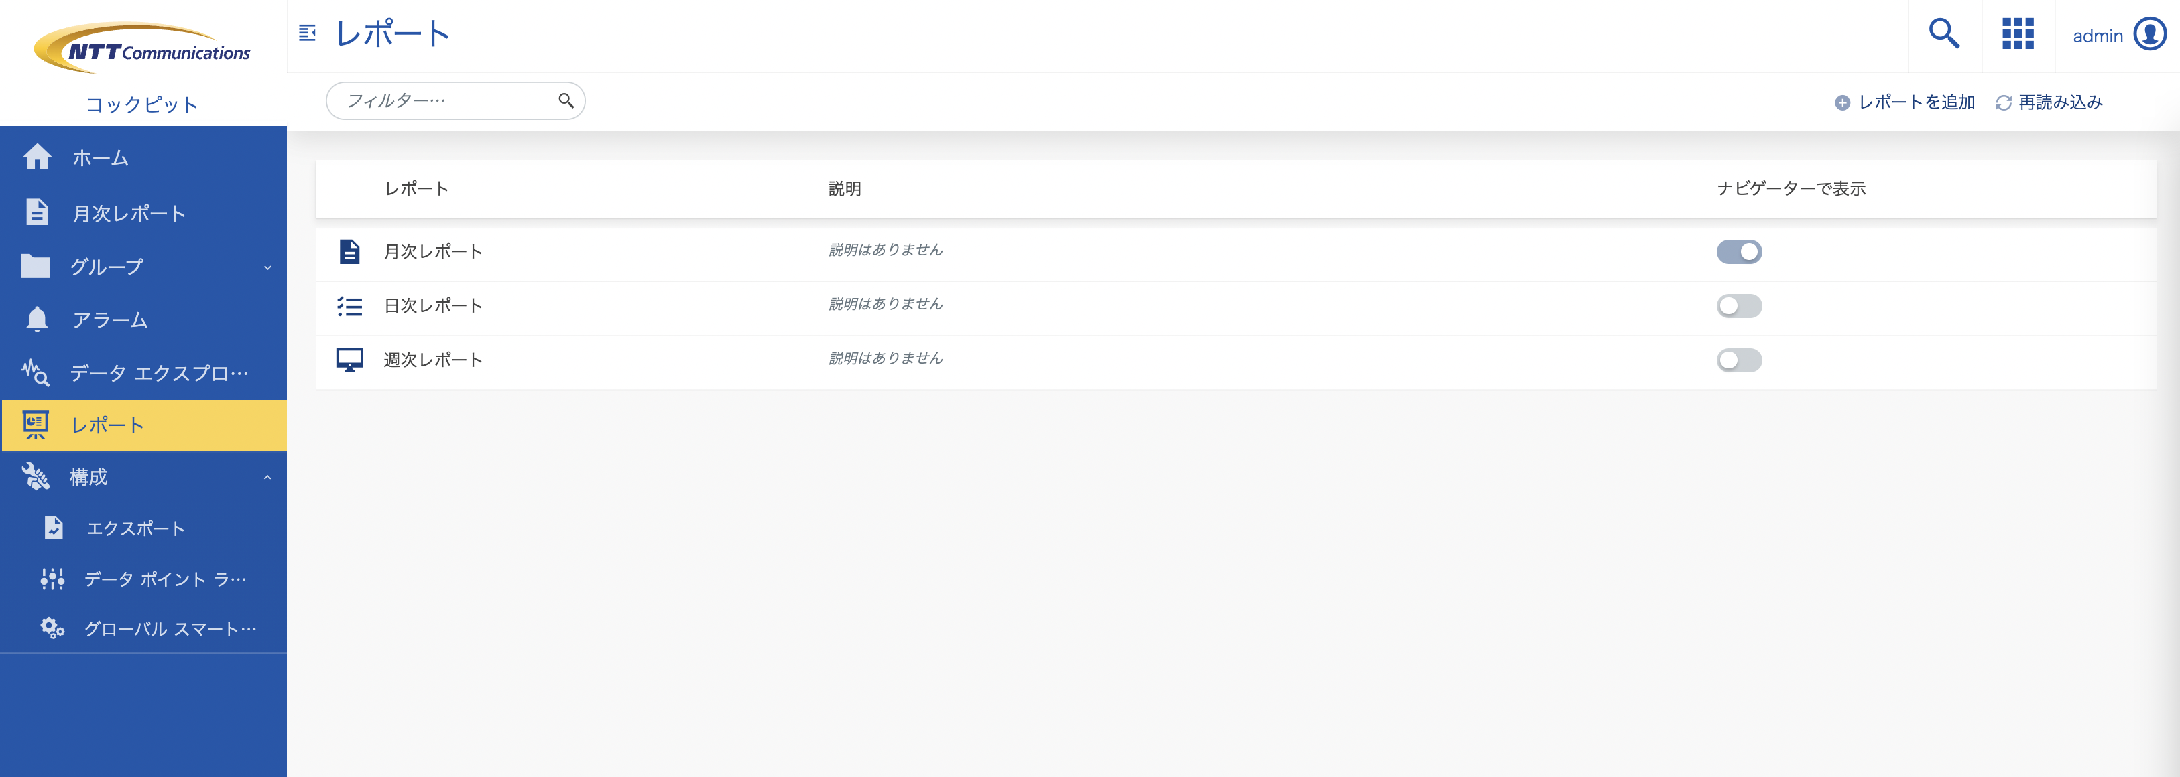Open データ エクスプローラ in the navigator
This screenshot has width=2180, height=777.
144,373
